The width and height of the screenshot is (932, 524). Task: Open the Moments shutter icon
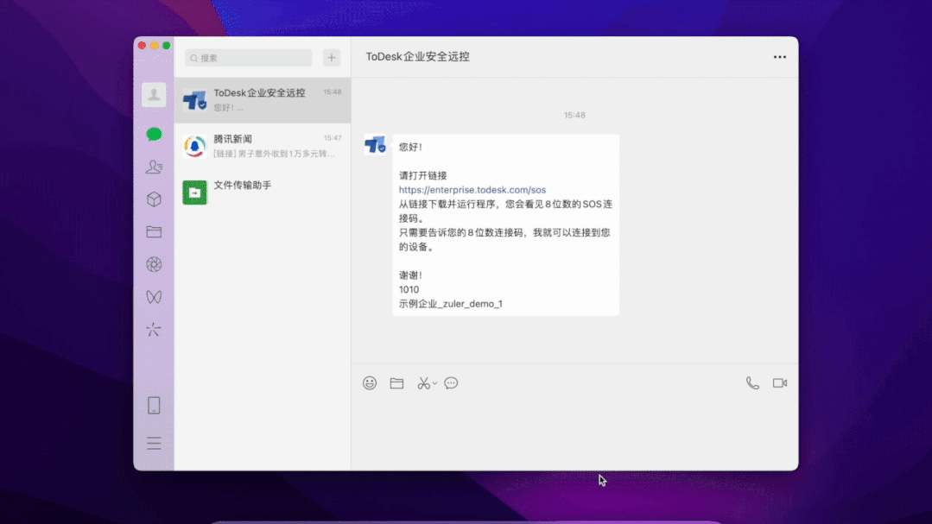point(154,264)
